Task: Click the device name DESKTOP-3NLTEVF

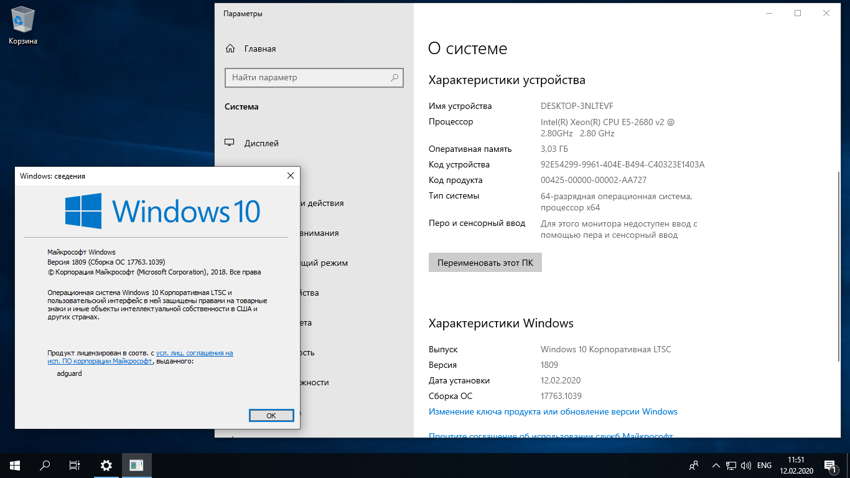Action: pos(577,106)
